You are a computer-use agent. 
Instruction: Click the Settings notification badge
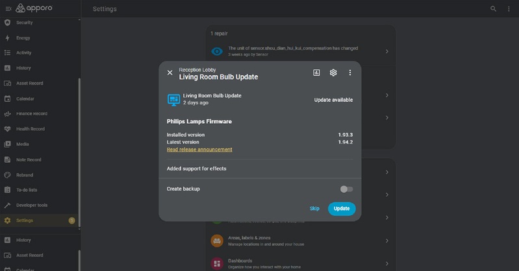pyautogui.click(x=71, y=220)
